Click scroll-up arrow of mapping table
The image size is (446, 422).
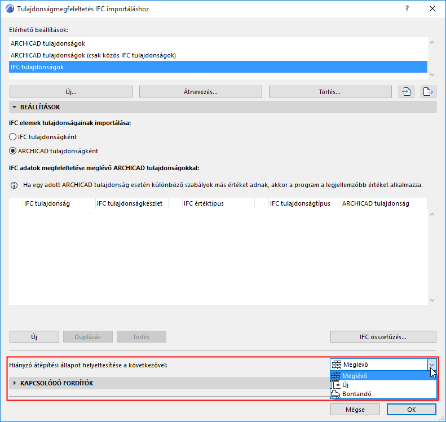coord(432,214)
